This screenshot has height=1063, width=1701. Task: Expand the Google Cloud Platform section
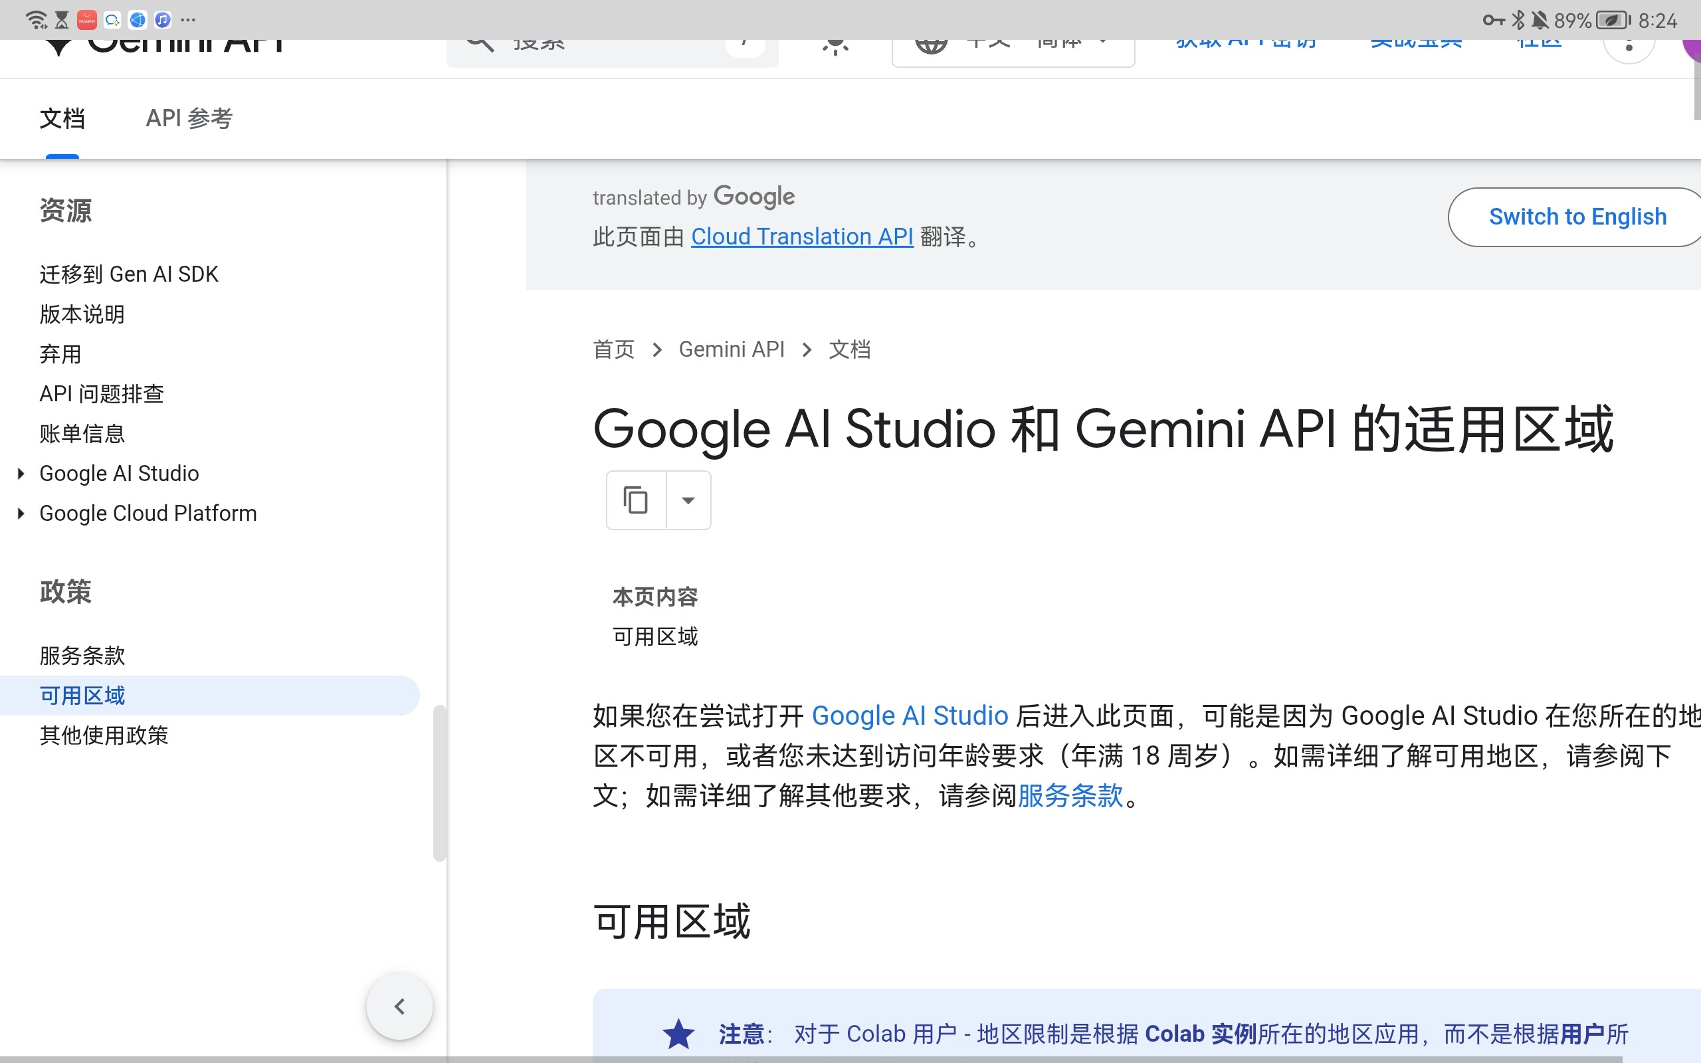coord(21,513)
